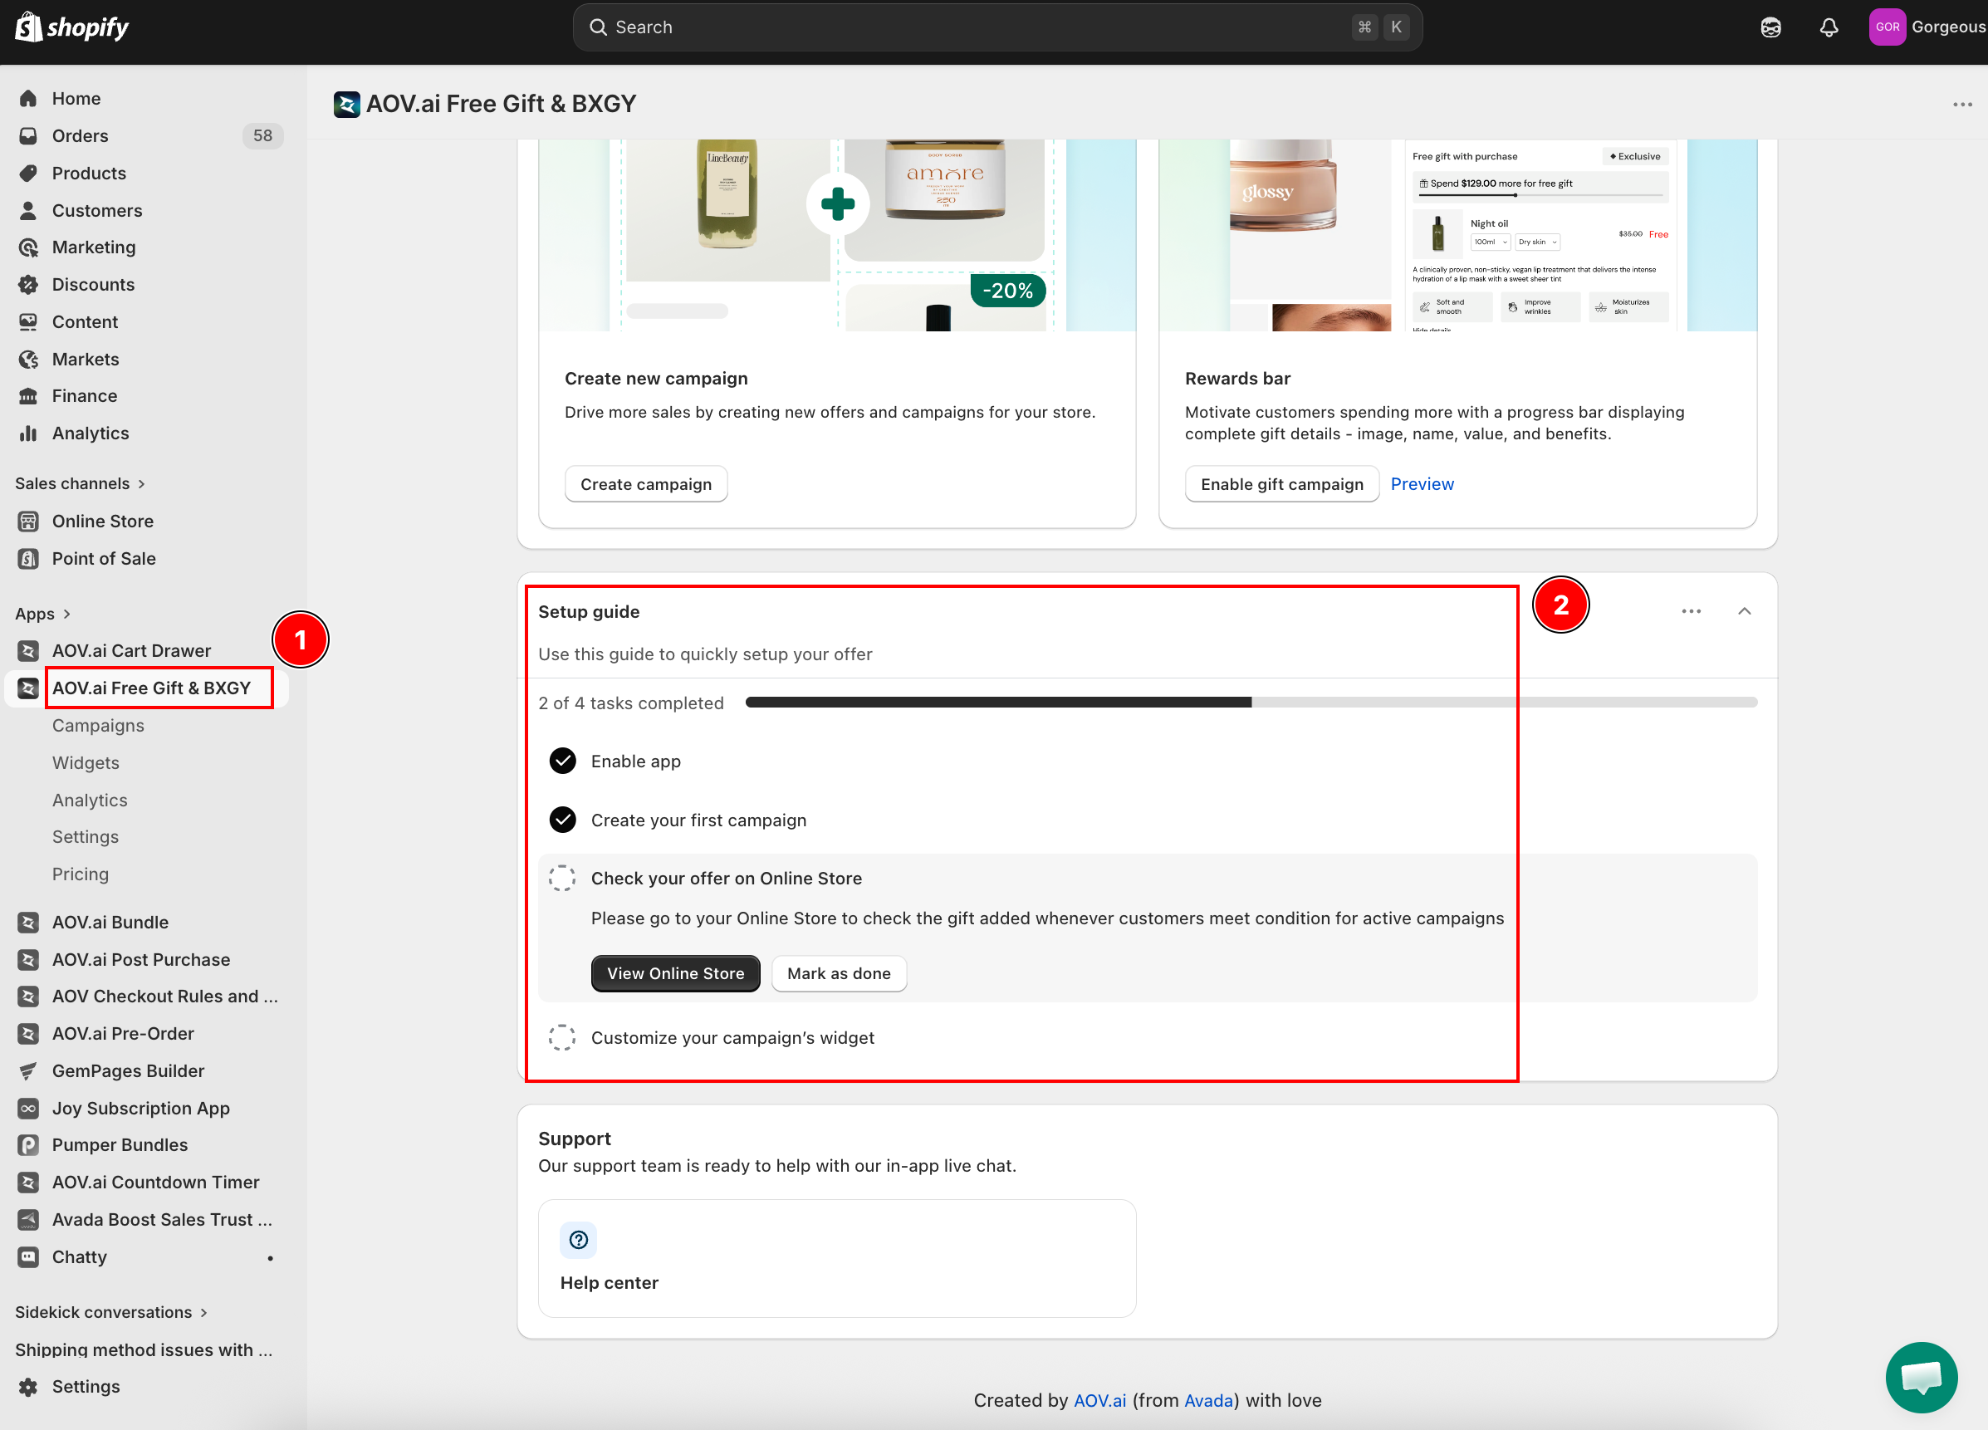Open the app page more actions menu
1988x1430 pixels.
(x=1962, y=105)
